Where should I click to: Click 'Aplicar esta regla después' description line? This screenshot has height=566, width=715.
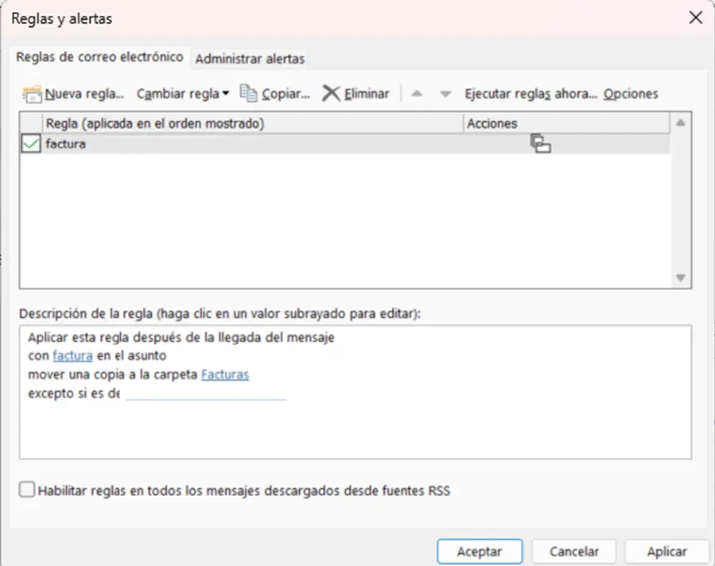tap(181, 337)
